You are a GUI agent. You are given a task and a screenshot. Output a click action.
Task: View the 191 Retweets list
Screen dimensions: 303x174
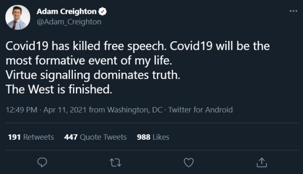pyautogui.click(x=31, y=137)
